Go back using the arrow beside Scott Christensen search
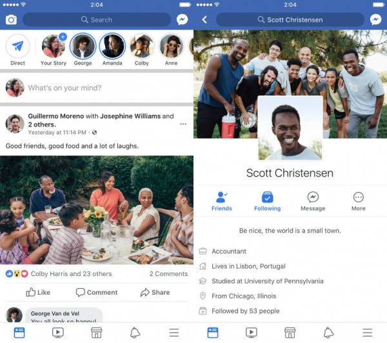Screen dimensions: 387x343 (x=204, y=19)
